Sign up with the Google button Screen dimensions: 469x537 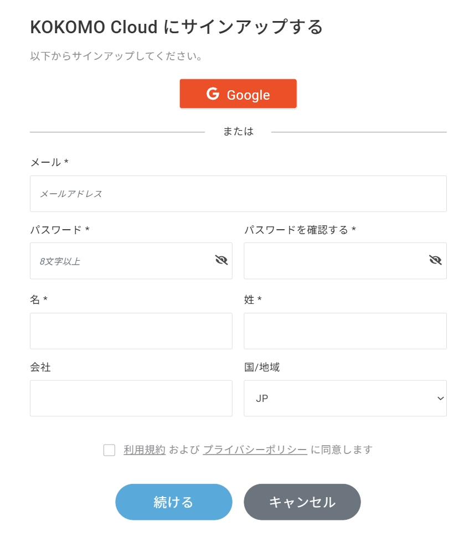[238, 94]
